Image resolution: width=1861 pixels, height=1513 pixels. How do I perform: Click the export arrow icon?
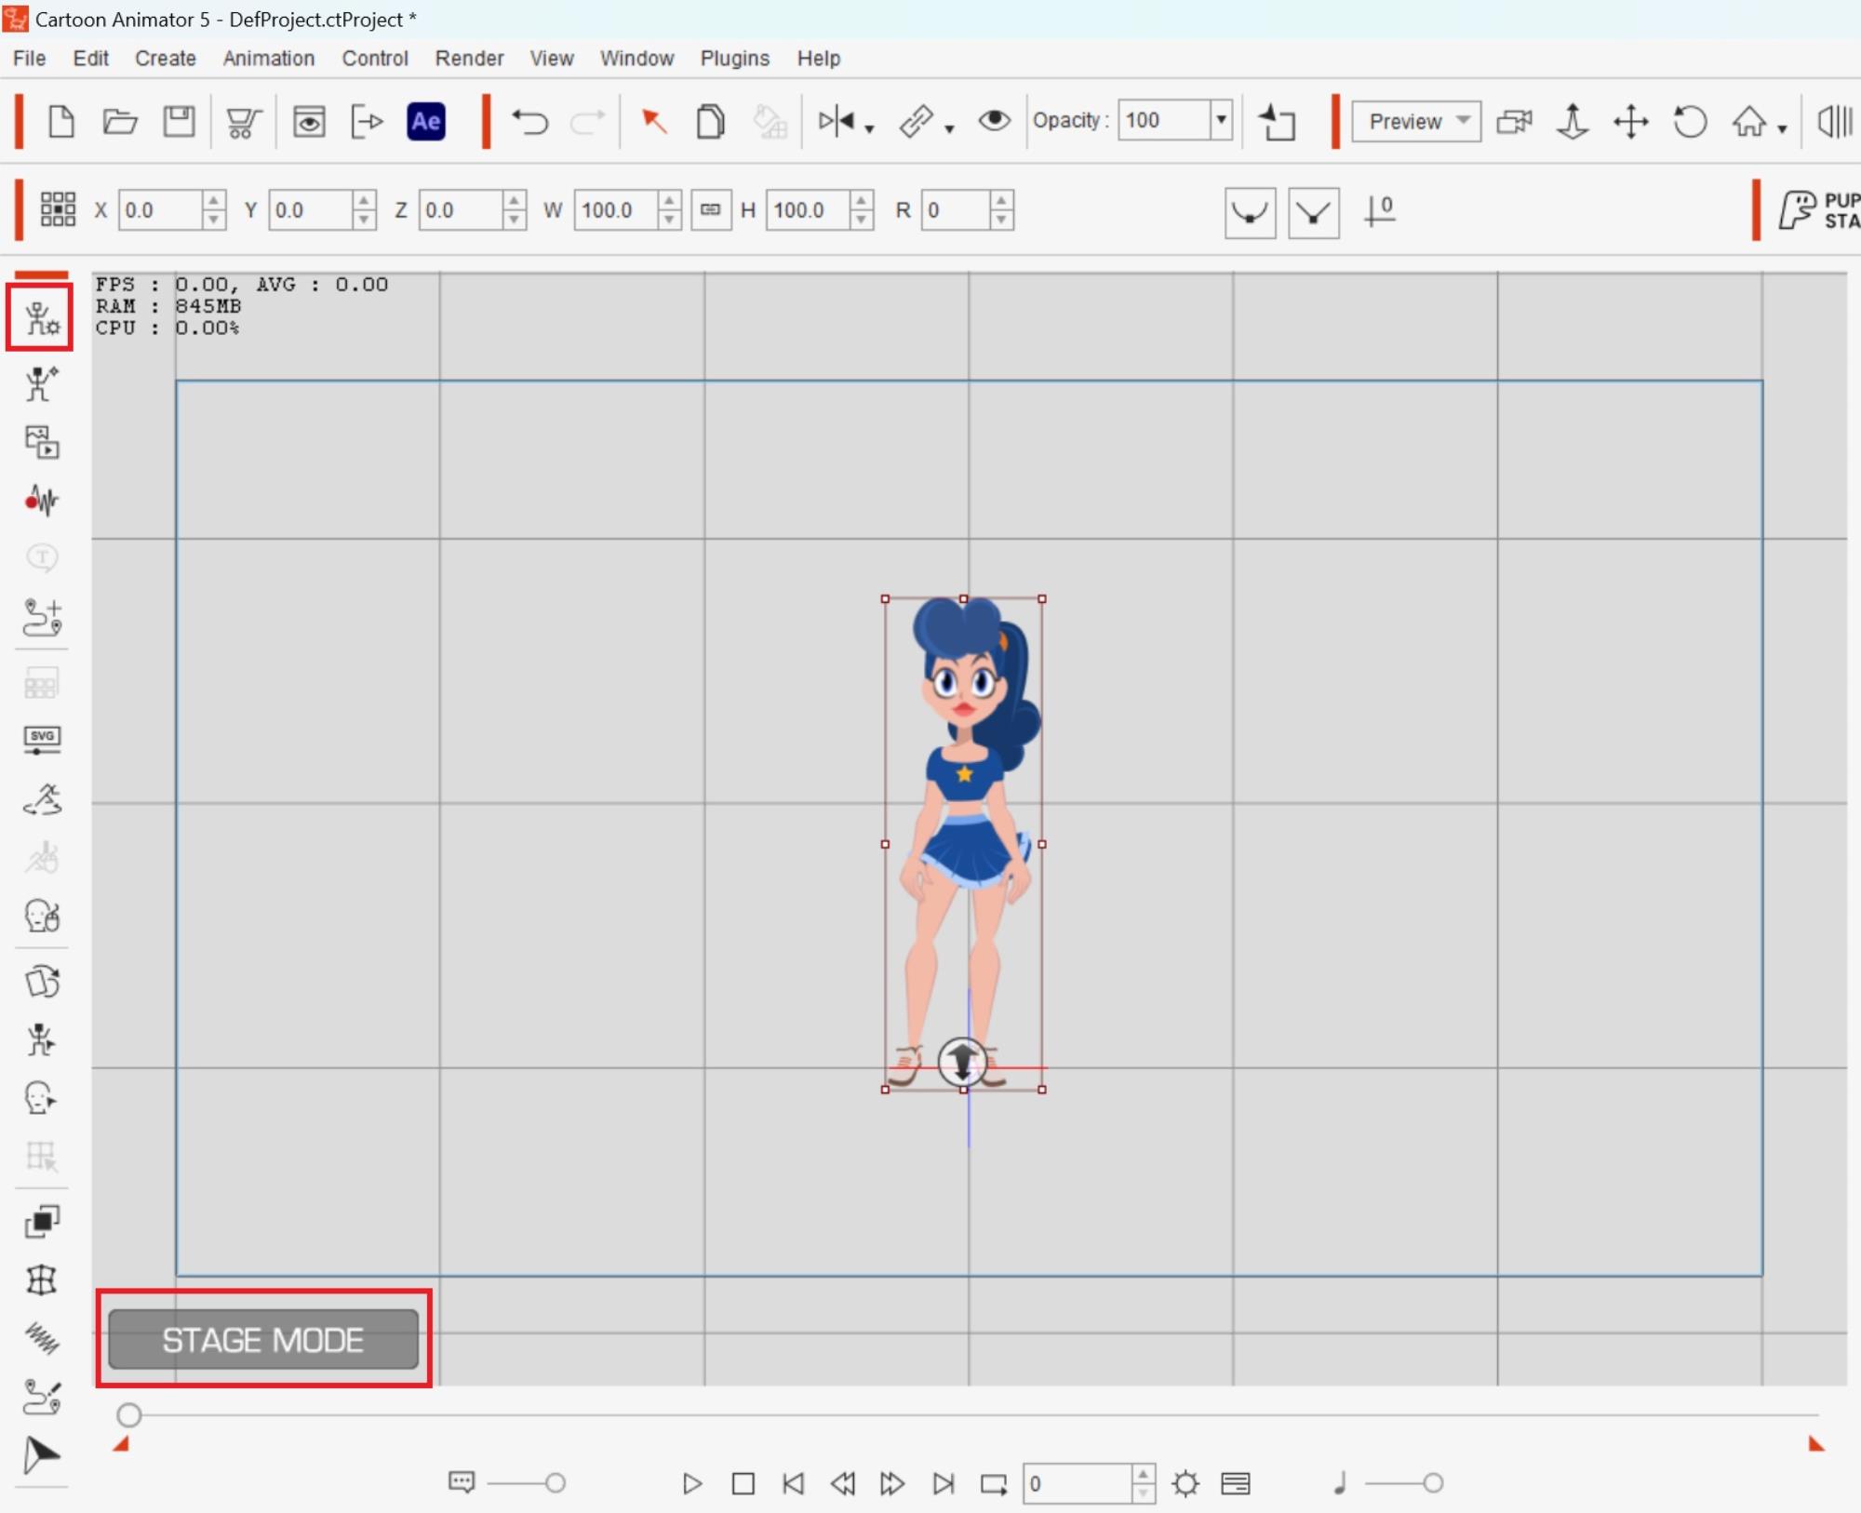point(367,122)
